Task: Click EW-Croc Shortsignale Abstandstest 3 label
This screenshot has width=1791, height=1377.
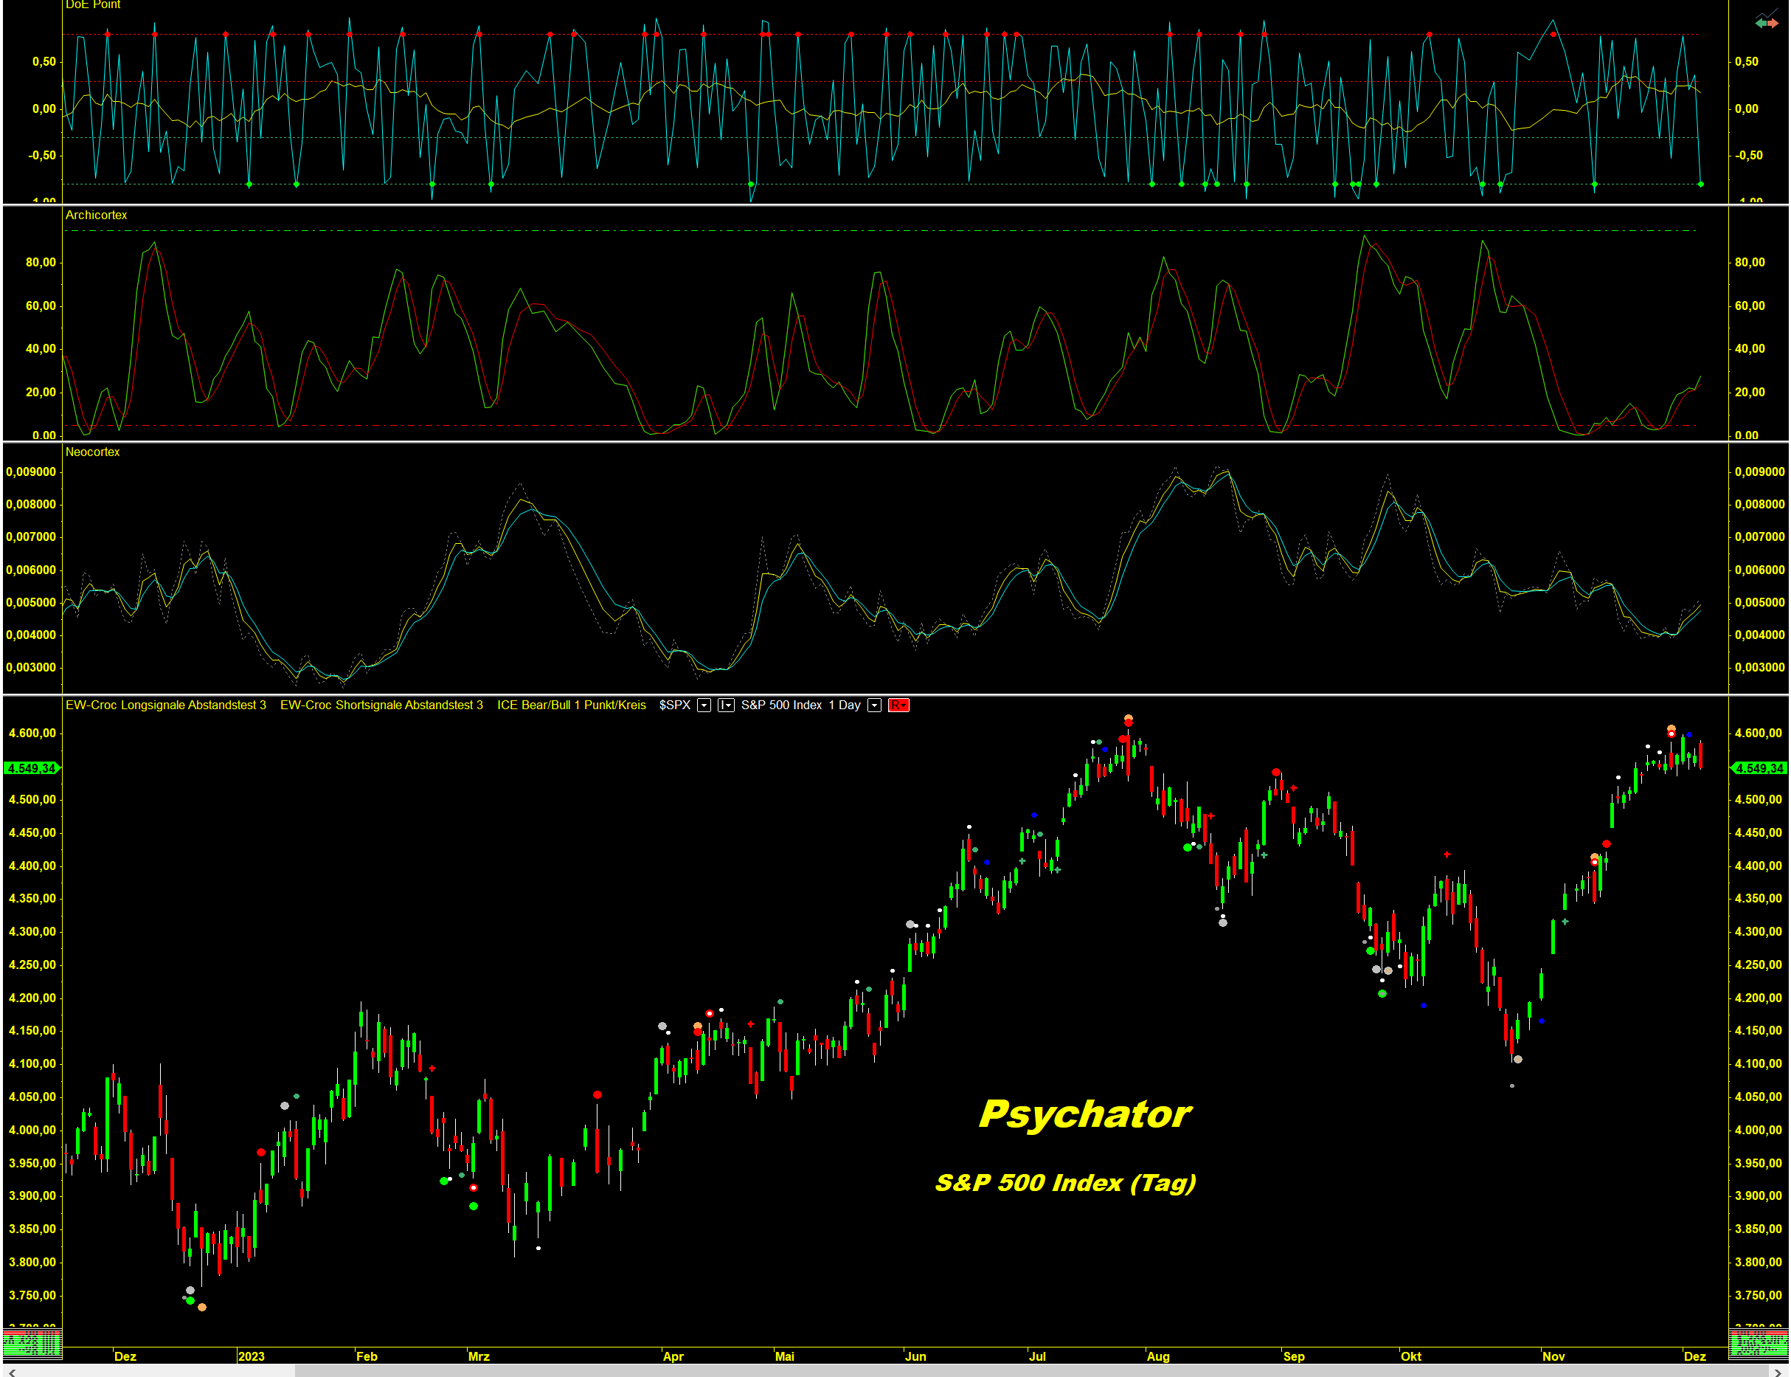Action: tap(381, 705)
